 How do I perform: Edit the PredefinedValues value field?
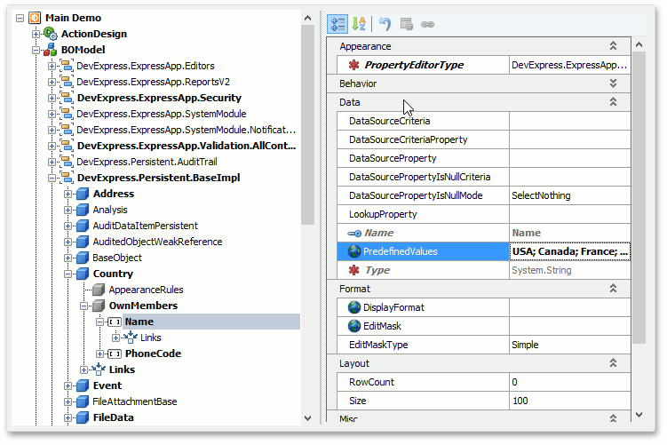tap(569, 251)
